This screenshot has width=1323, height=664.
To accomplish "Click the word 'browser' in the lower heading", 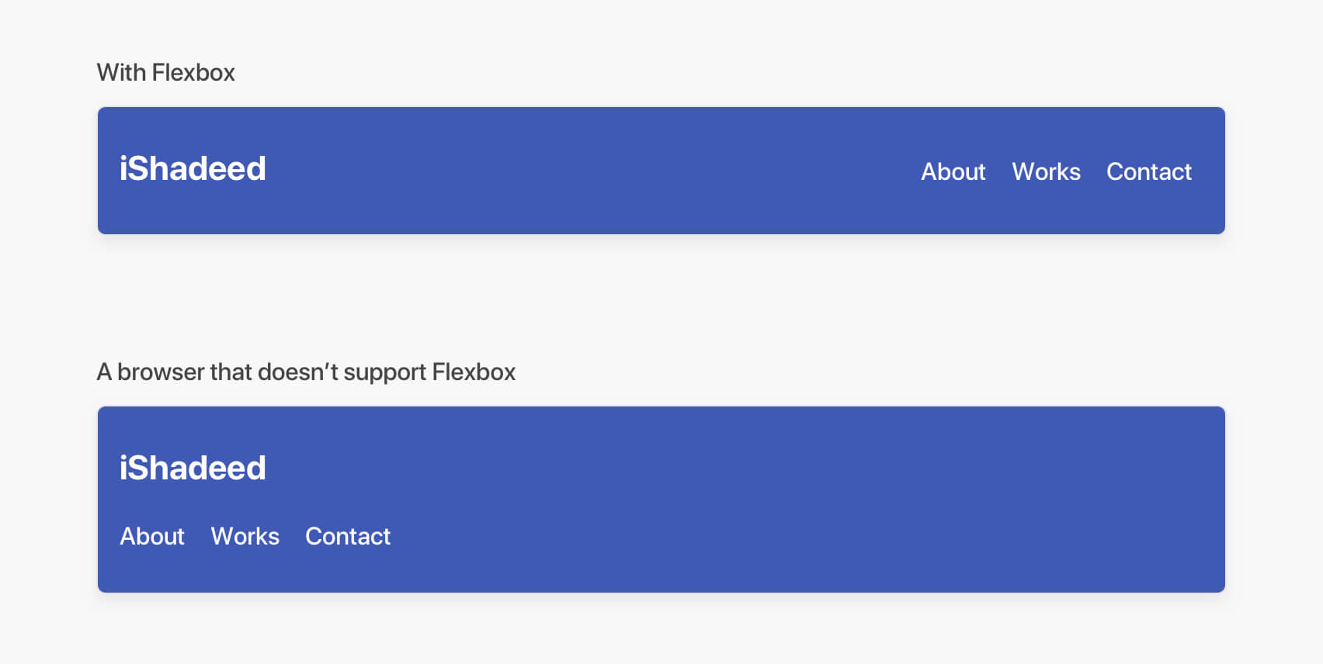I will click(x=161, y=372).
